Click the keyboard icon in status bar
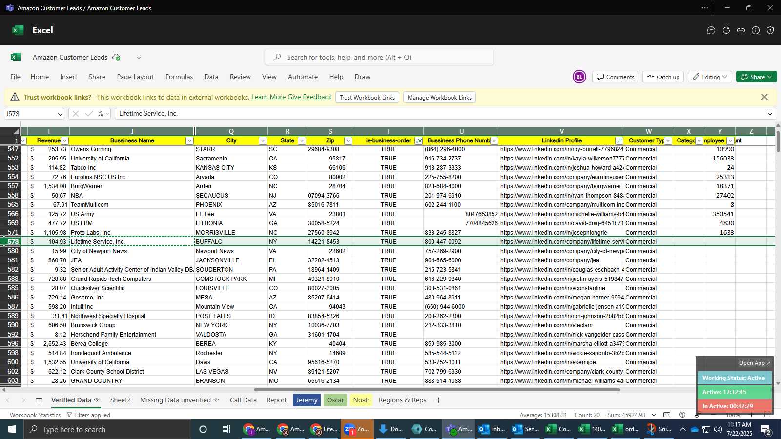 pos(667,415)
